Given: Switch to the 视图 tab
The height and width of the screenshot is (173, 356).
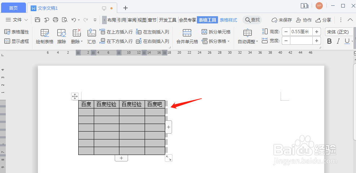Looking at the screenshot, I should [x=142, y=20].
